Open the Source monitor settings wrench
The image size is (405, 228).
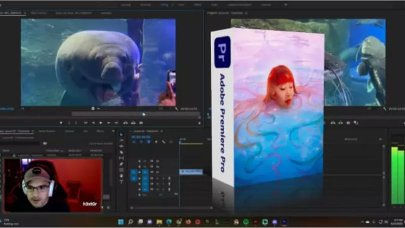[177, 109]
